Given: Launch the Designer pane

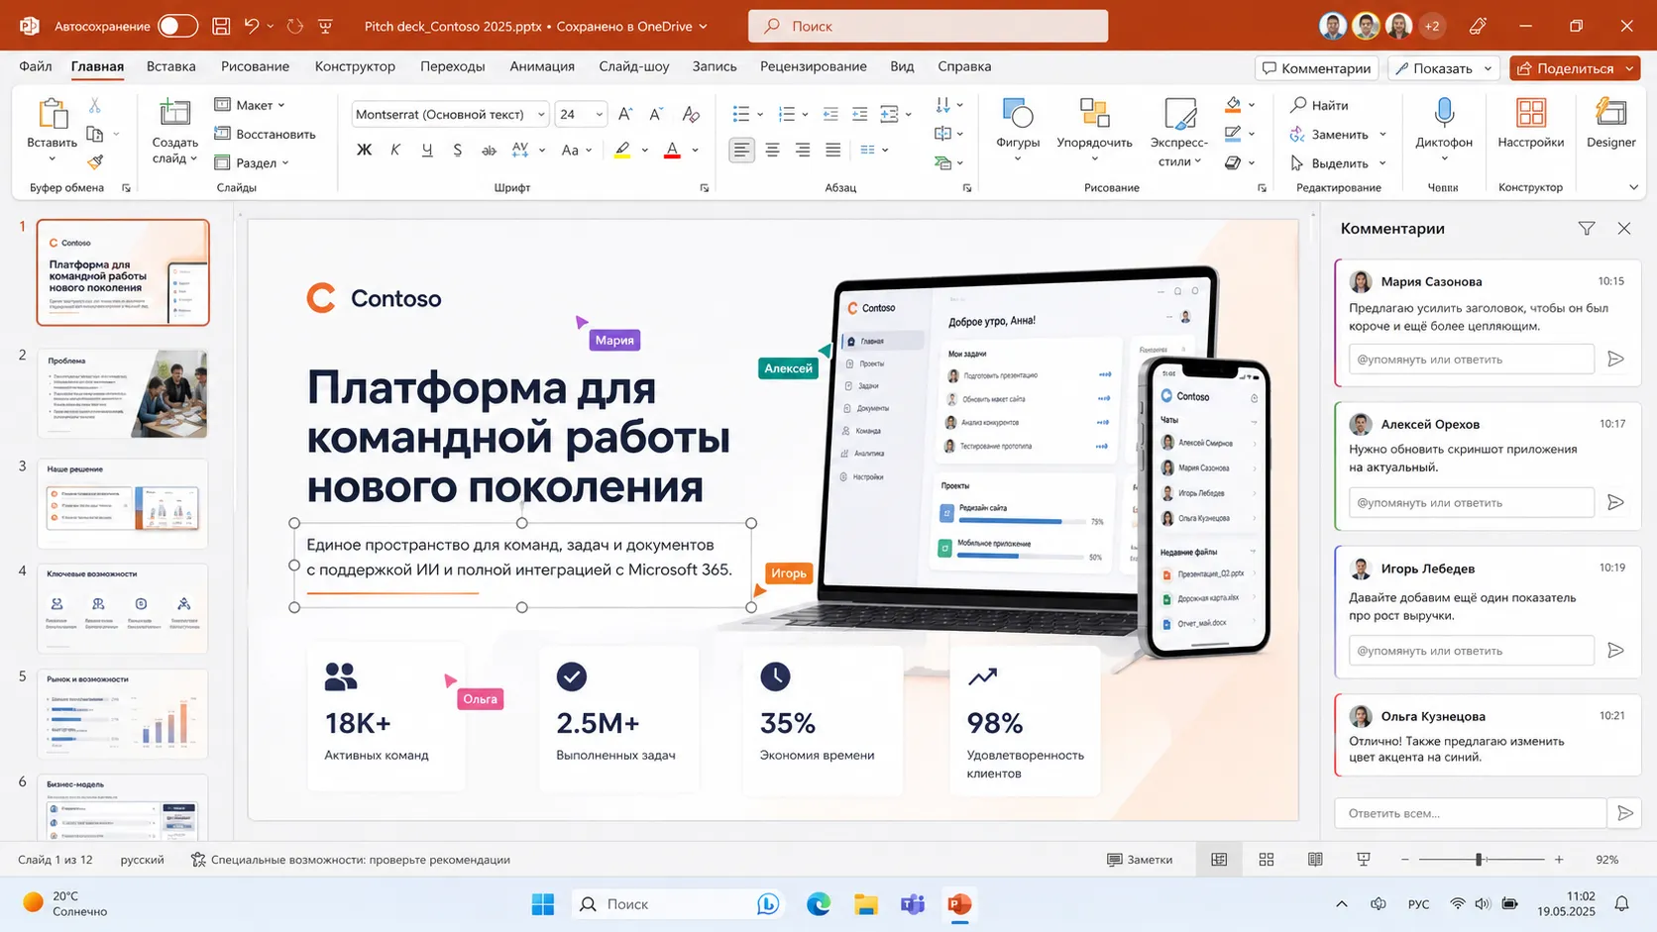Looking at the screenshot, I should pos(1610,124).
